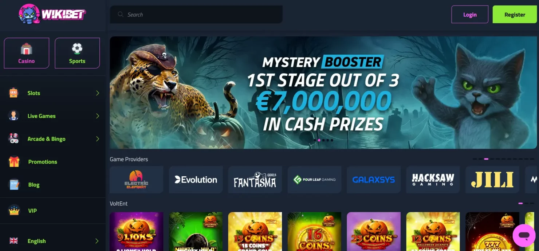Expand the Live Games chevron

98,116
